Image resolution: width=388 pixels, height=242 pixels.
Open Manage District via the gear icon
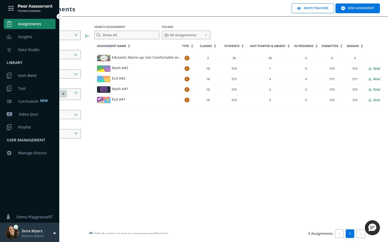9,153
